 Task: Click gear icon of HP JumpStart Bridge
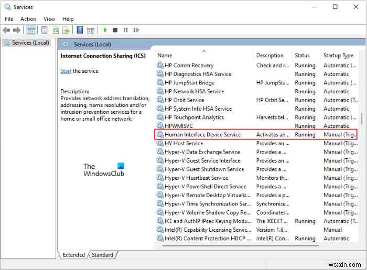point(160,82)
